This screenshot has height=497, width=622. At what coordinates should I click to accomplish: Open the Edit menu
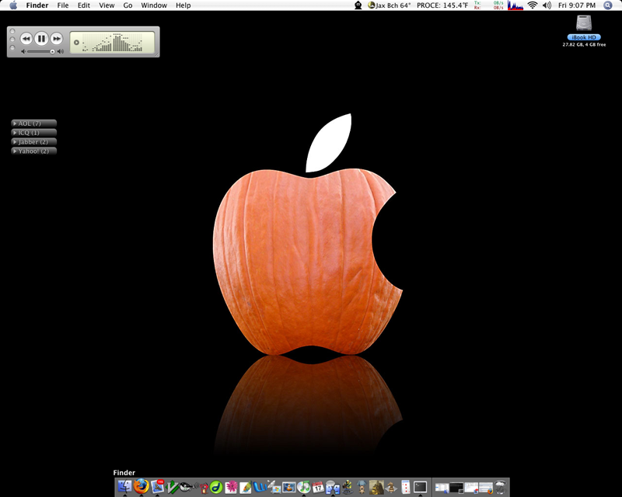click(84, 5)
